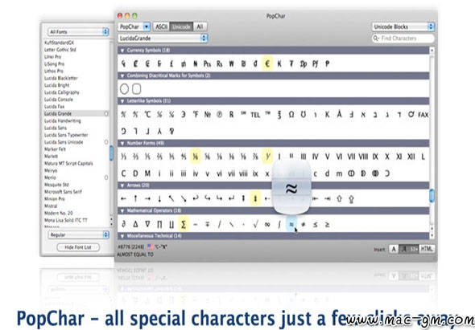Select the highlighted up-down arrow character
The height and width of the screenshot is (330, 475).
(x=255, y=198)
